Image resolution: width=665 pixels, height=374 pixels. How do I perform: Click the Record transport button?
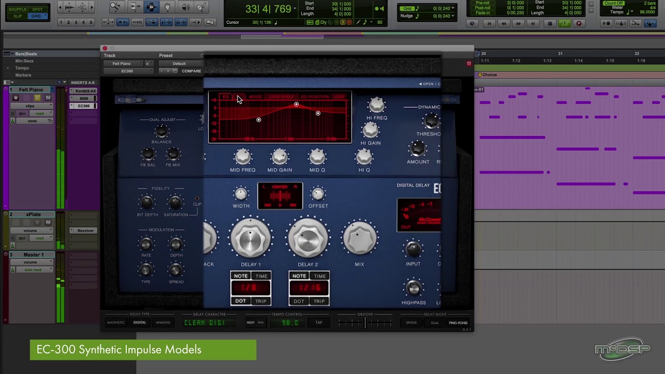[579, 23]
